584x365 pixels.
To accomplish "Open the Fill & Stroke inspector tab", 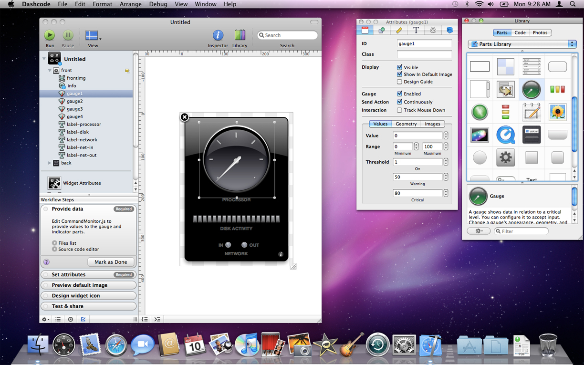I will [x=382, y=30].
